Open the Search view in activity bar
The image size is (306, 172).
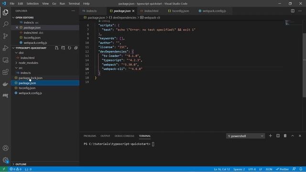tap(5, 24)
